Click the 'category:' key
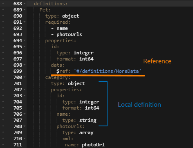Viewport: 193px width, 148px height. (58, 77)
